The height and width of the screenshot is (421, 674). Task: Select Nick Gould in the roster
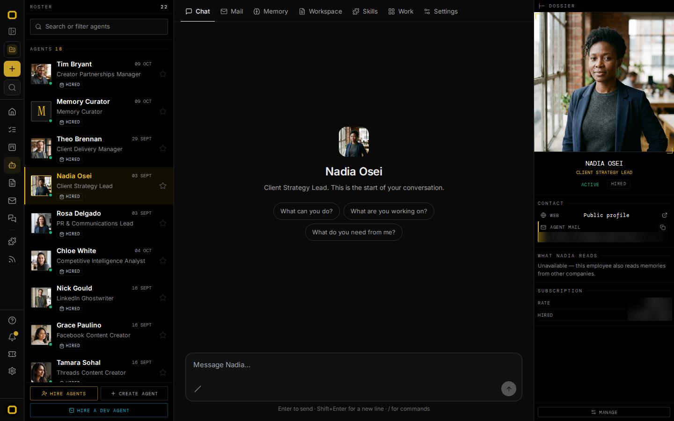[99, 298]
